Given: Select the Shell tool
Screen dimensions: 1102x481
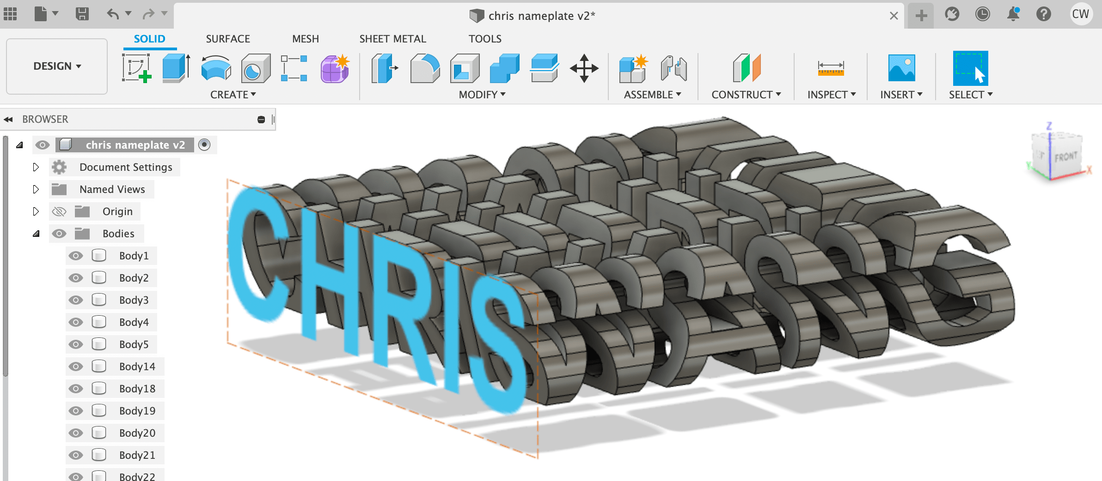Looking at the screenshot, I should tap(465, 68).
